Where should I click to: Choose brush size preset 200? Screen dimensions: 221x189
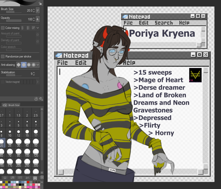pyautogui.click(x=19, y=163)
